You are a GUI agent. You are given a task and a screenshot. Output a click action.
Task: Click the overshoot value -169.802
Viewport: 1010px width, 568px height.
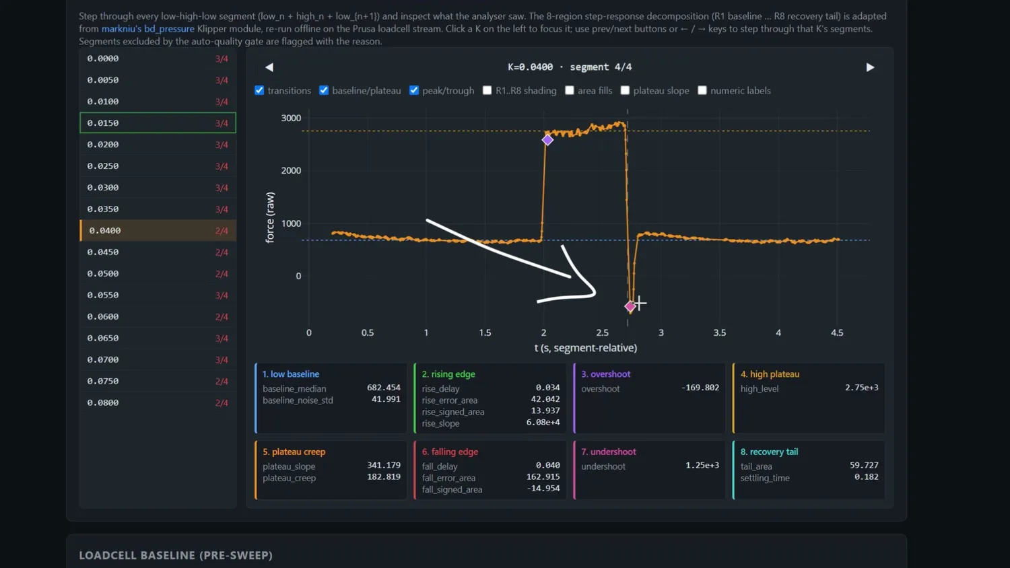pyautogui.click(x=700, y=388)
